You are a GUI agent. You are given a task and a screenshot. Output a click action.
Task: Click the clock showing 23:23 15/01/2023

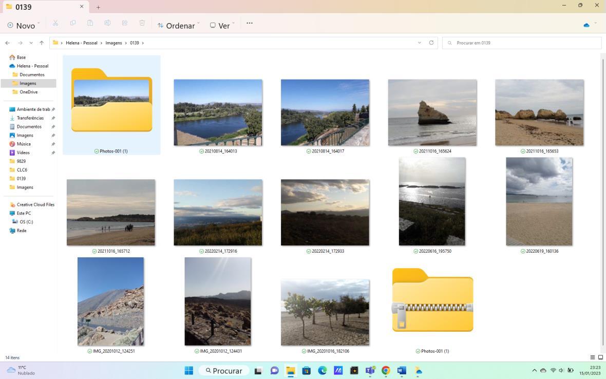[x=590, y=370]
